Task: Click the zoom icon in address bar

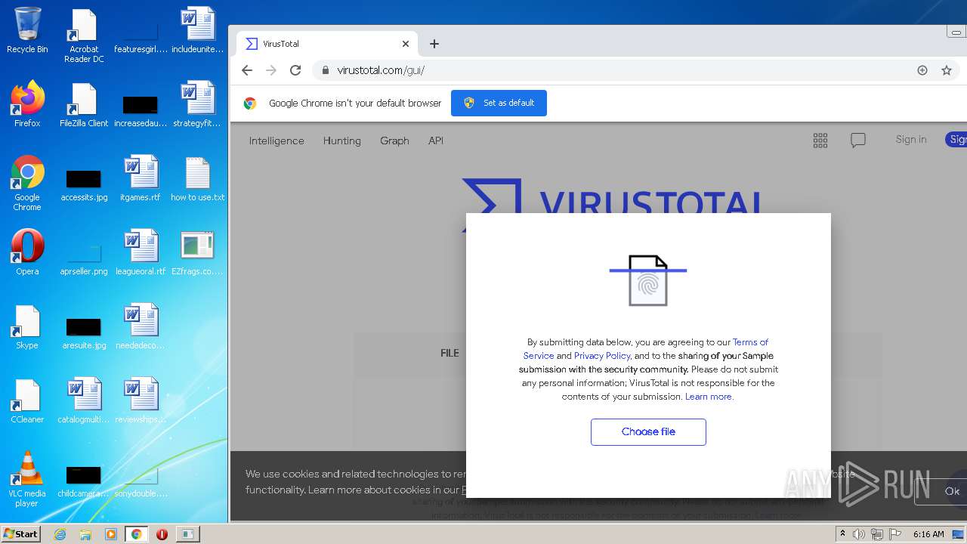Action: 922,70
